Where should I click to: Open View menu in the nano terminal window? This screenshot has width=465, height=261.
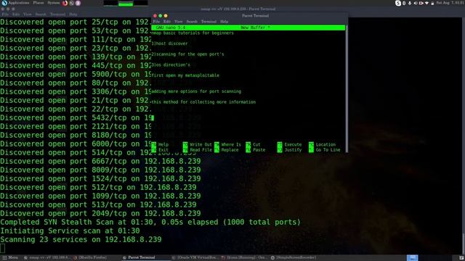click(179, 22)
